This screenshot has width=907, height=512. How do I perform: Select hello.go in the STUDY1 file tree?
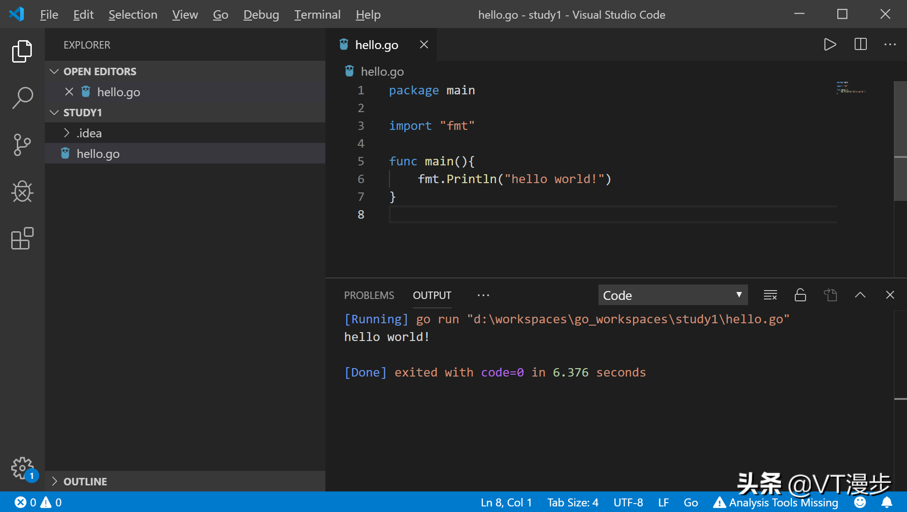click(185, 154)
